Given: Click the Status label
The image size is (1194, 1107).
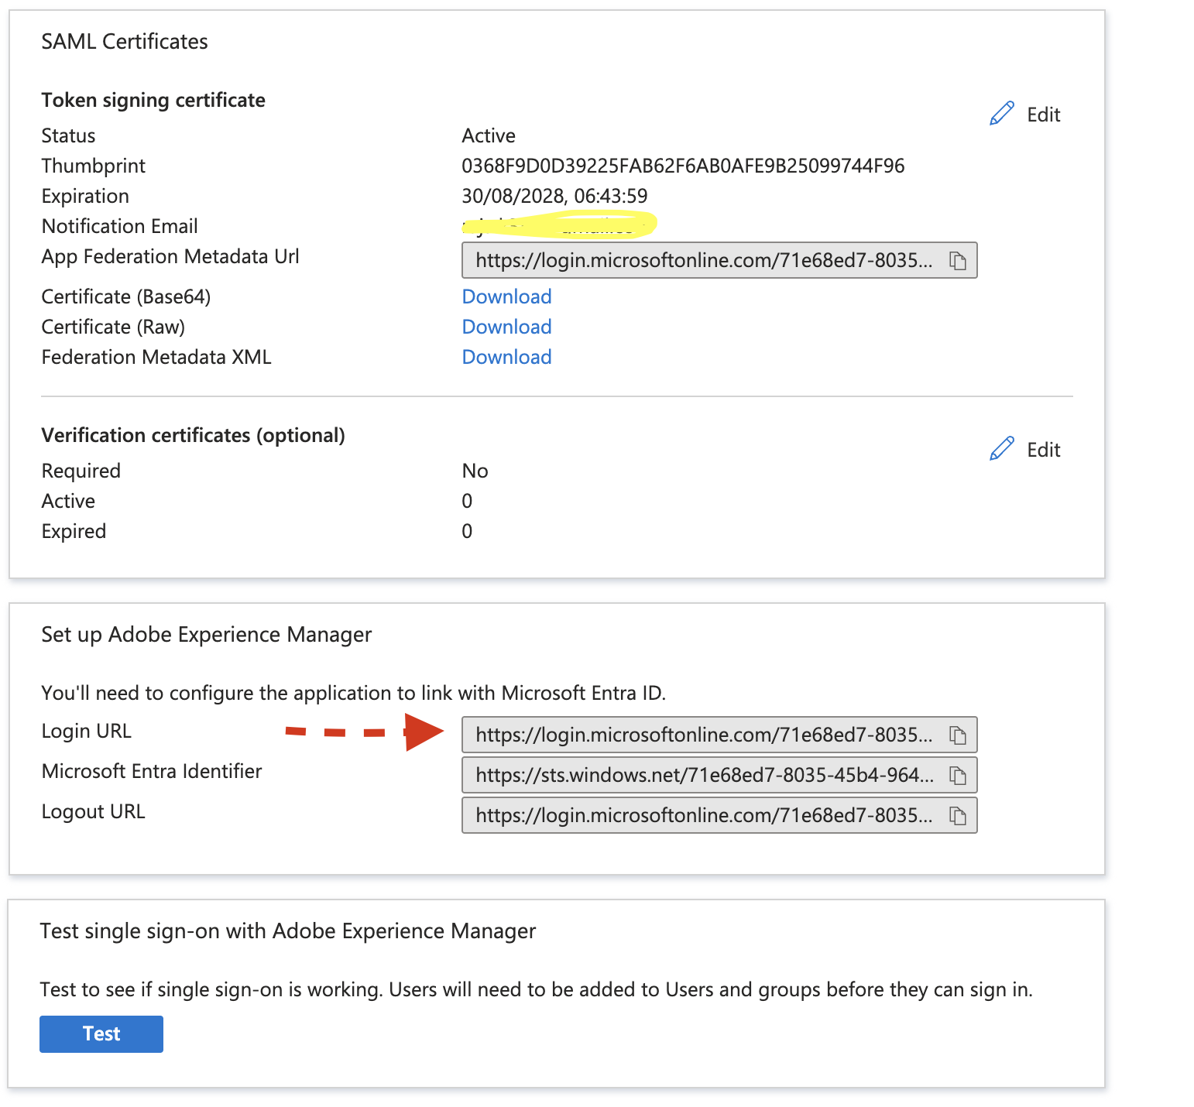Looking at the screenshot, I should (68, 135).
